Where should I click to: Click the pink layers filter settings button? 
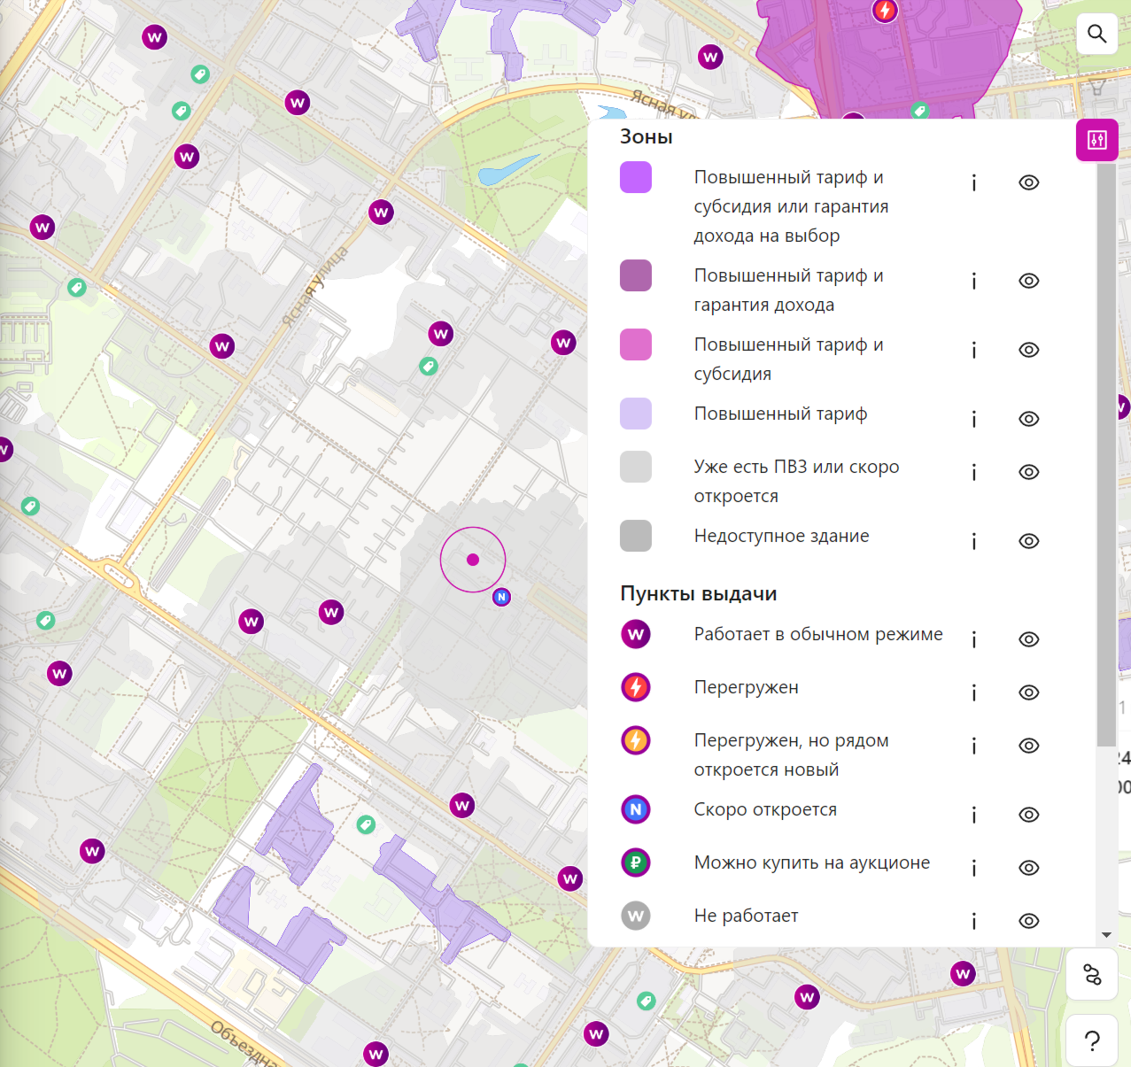click(x=1096, y=140)
